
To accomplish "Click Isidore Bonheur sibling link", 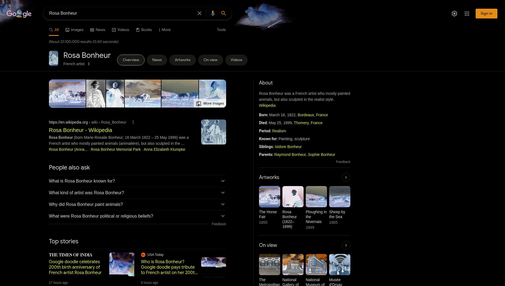I will tap(288, 147).
